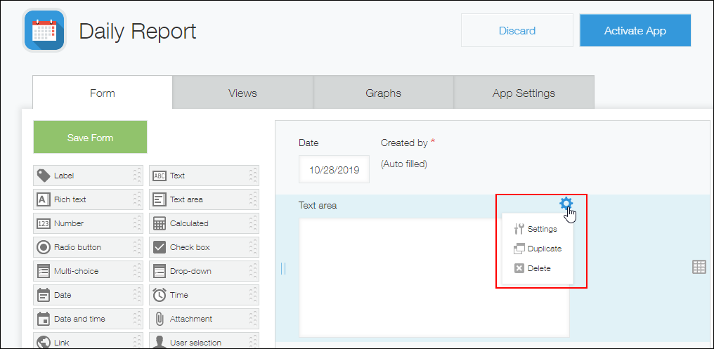This screenshot has height=349, width=714.
Task: Choose Delete from the gear menu
Action: pyautogui.click(x=538, y=268)
